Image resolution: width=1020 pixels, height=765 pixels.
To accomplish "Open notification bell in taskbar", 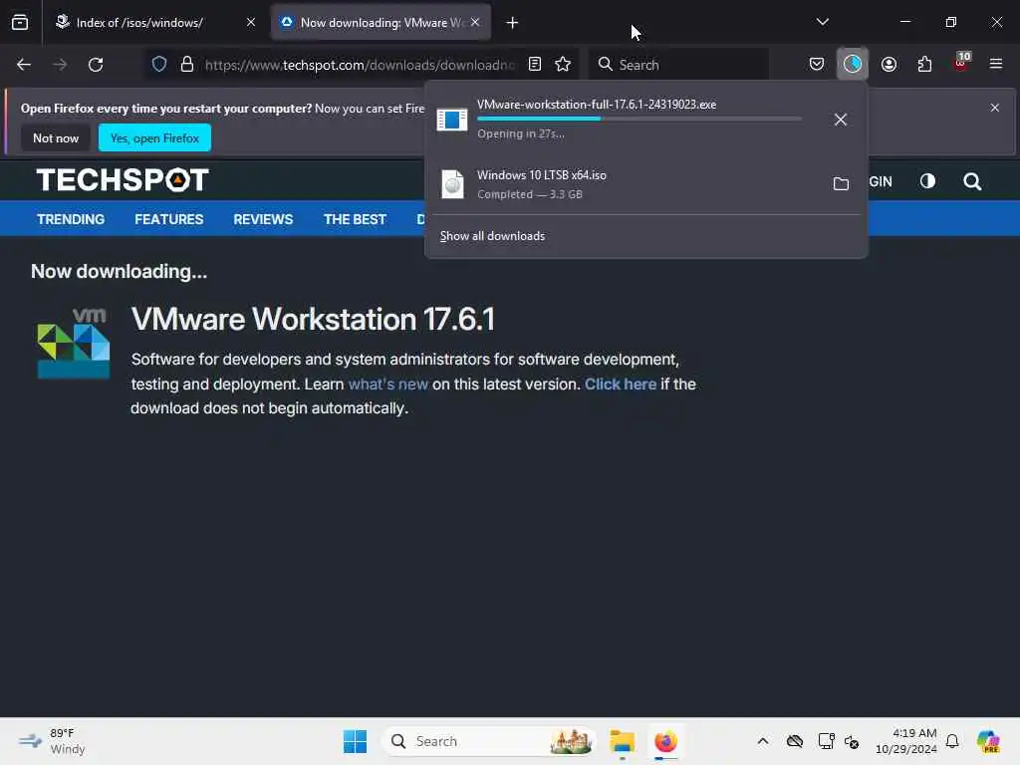I will tap(952, 741).
